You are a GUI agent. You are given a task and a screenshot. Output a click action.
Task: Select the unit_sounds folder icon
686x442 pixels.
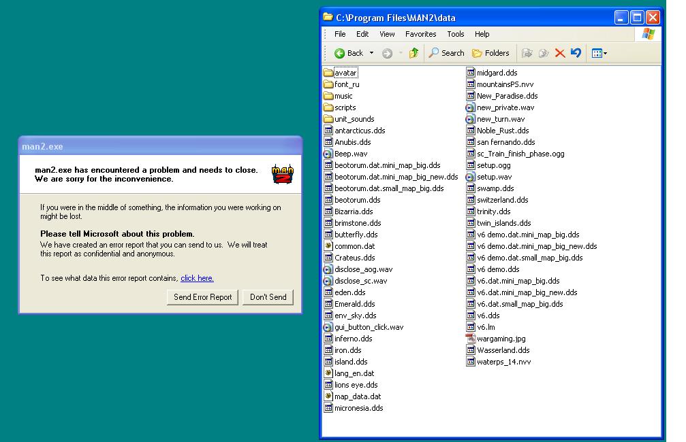click(x=328, y=119)
